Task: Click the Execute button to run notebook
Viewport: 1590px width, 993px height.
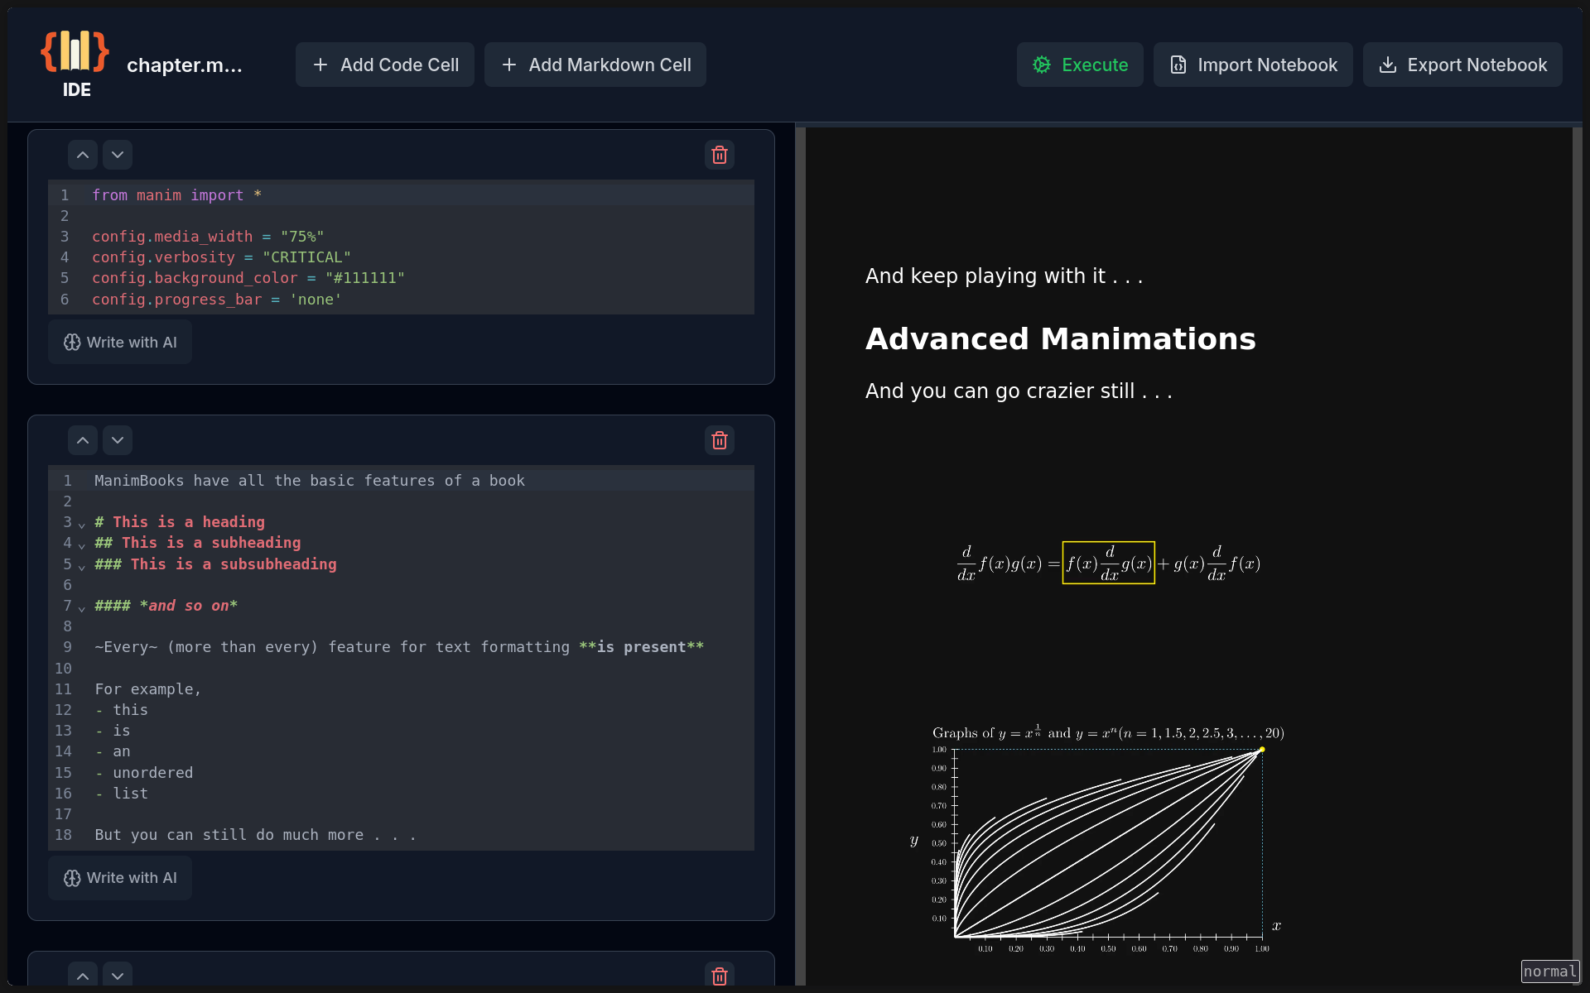Action: [1079, 65]
